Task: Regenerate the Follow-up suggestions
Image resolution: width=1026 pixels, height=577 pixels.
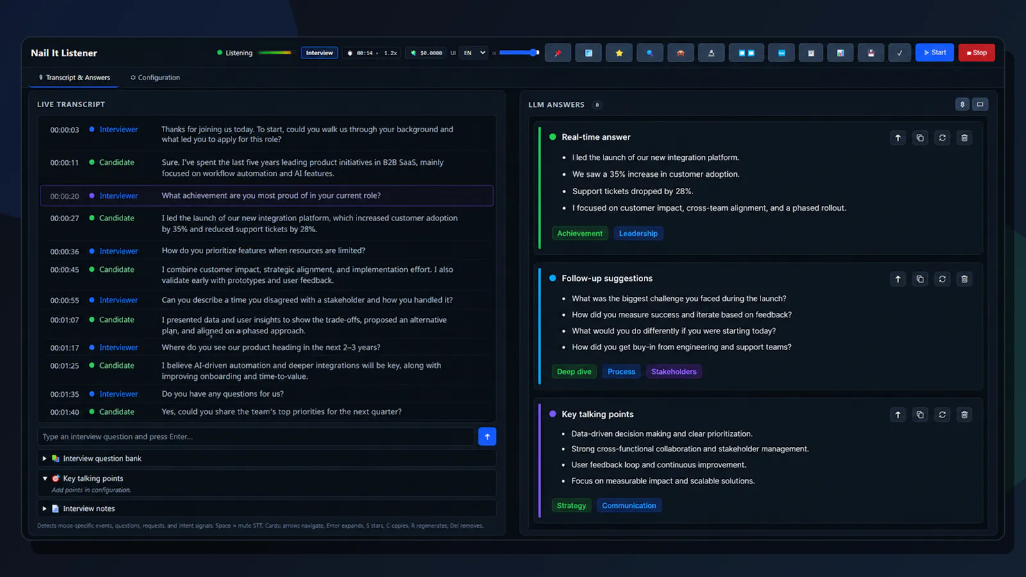Action: point(942,279)
